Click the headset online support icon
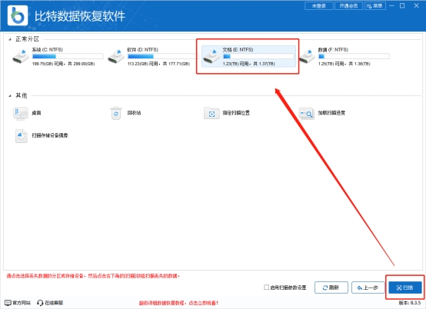This screenshot has width=426, height=309. (40, 303)
